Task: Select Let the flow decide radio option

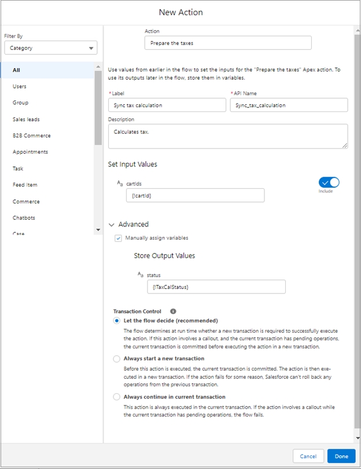Action: 117,321
